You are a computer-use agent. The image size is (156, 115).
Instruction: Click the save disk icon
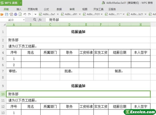tap(6, 14)
